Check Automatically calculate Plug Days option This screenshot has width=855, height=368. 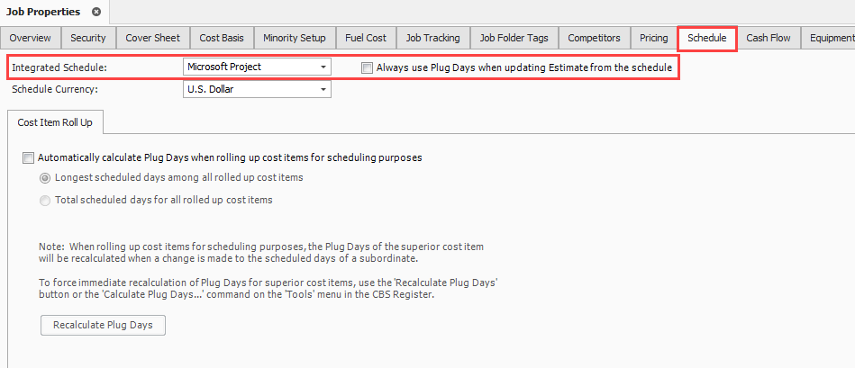(x=29, y=157)
